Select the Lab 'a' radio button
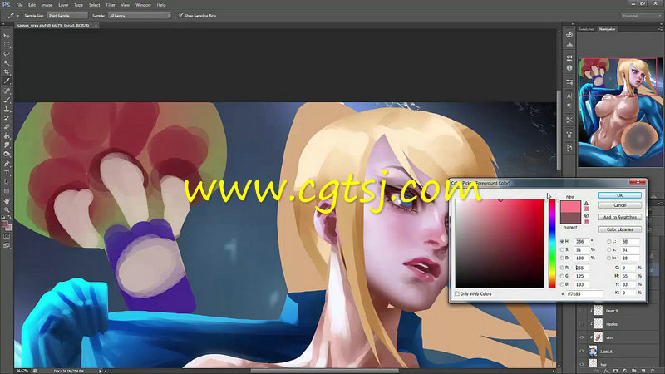This screenshot has width=665, height=374. coord(609,250)
